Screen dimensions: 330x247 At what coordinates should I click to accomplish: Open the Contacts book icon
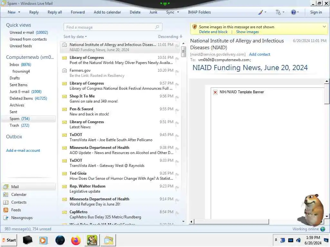tap(6, 202)
